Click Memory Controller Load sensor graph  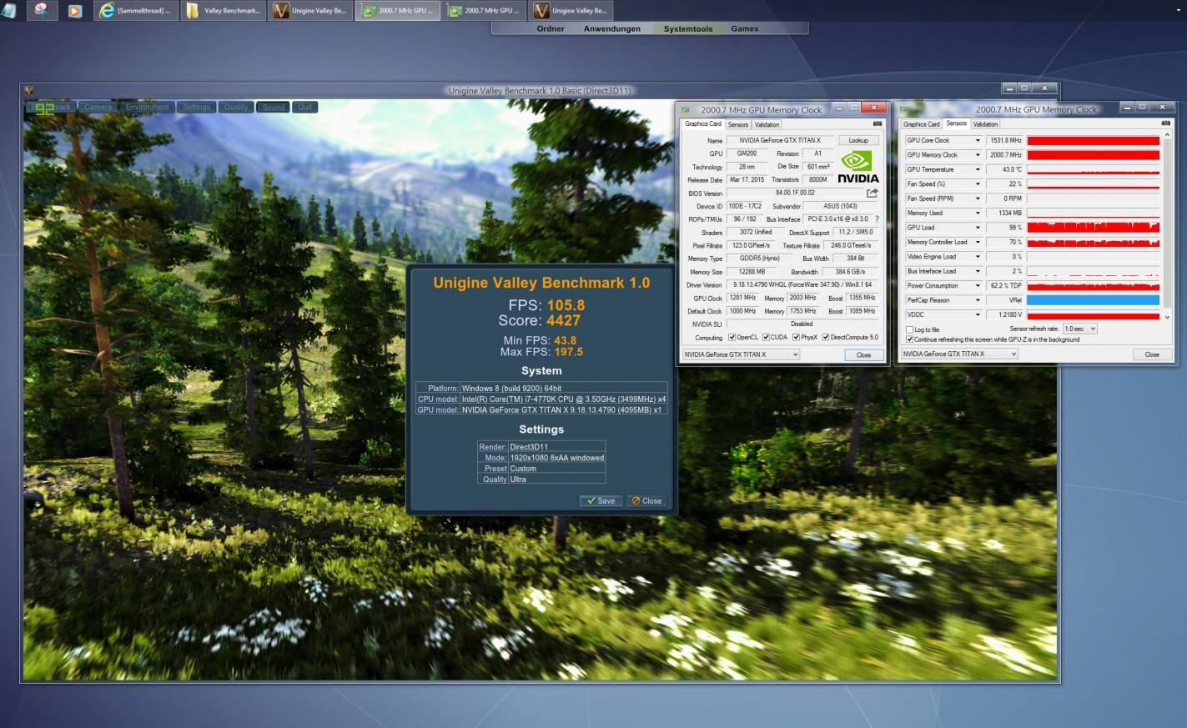point(1093,242)
